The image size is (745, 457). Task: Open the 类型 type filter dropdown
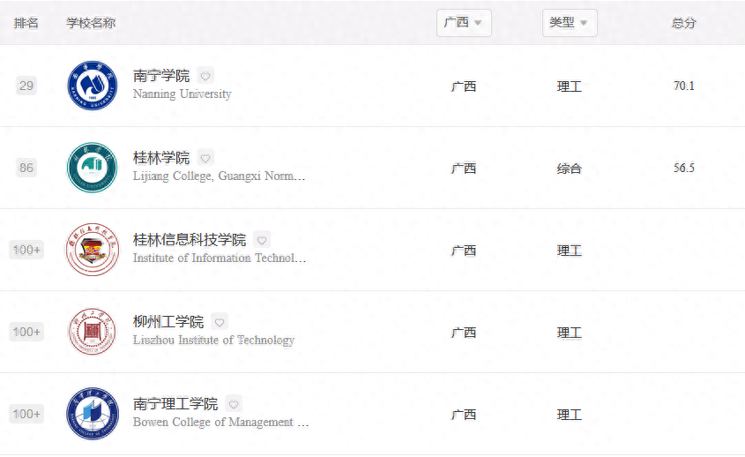(x=570, y=23)
